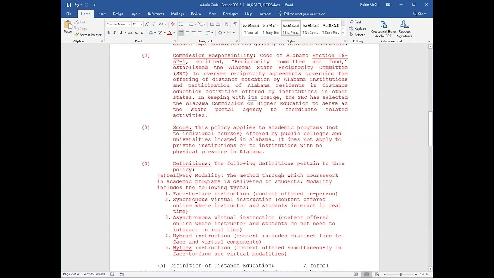Expand the Styles gallery
The width and height of the screenshot is (494, 278).
[343, 34]
